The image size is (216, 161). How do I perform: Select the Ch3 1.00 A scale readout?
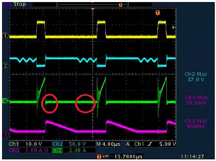[x=29, y=150]
